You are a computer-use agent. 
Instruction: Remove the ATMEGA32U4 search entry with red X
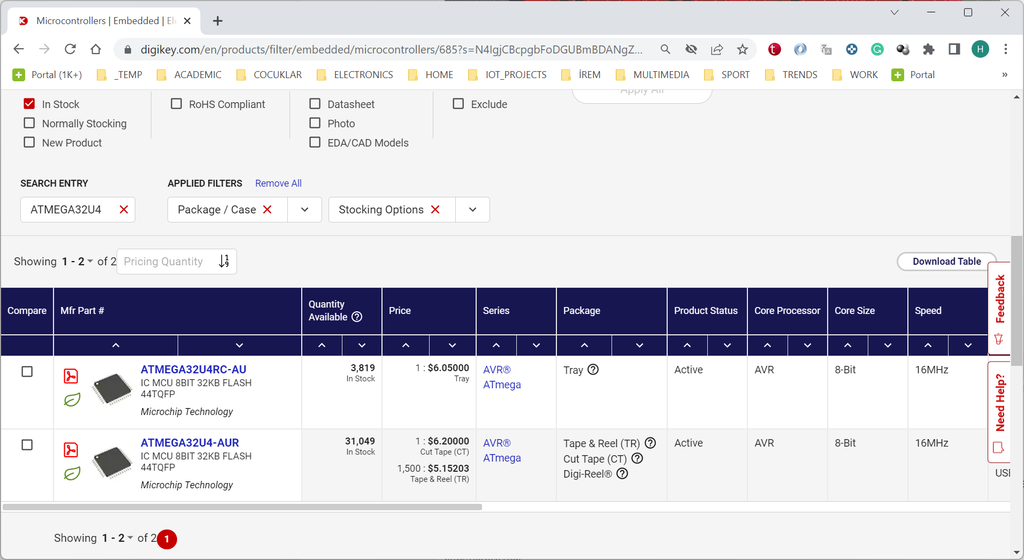tap(124, 210)
